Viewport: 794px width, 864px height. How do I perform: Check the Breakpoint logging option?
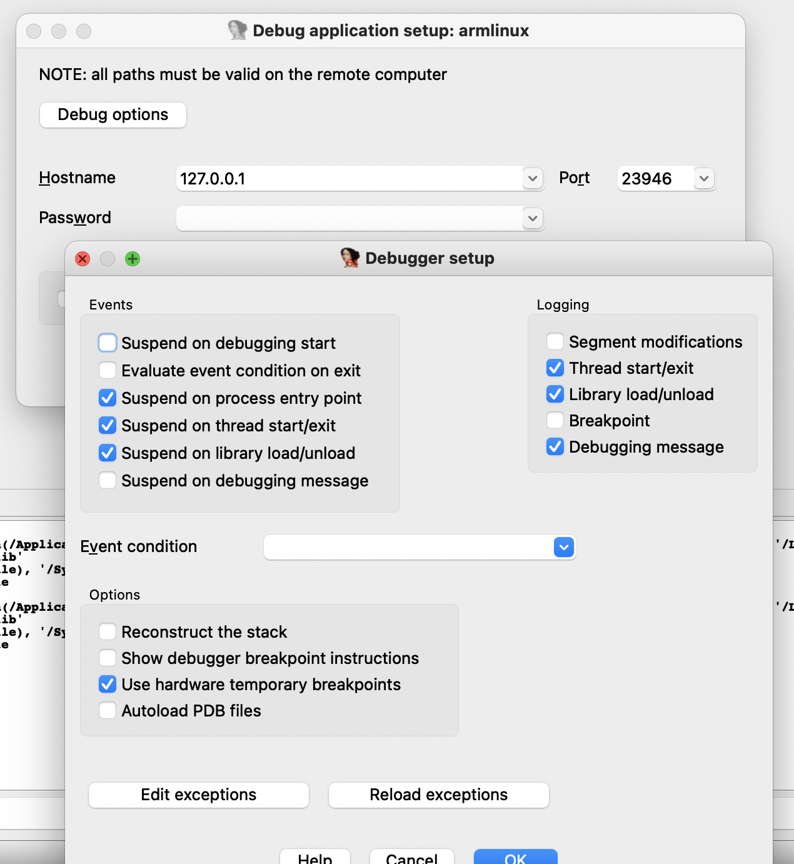[555, 420]
